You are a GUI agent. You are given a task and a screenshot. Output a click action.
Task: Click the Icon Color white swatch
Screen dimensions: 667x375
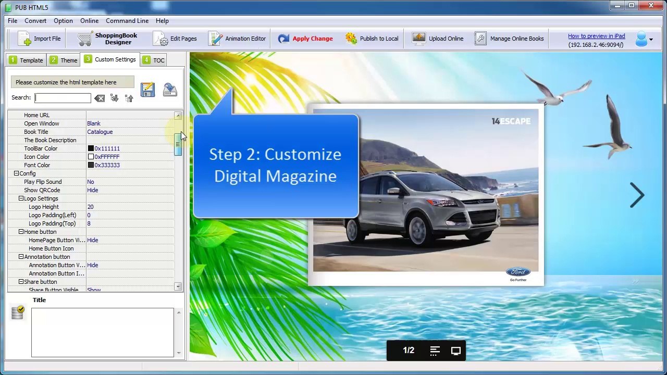tap(91, 157)
